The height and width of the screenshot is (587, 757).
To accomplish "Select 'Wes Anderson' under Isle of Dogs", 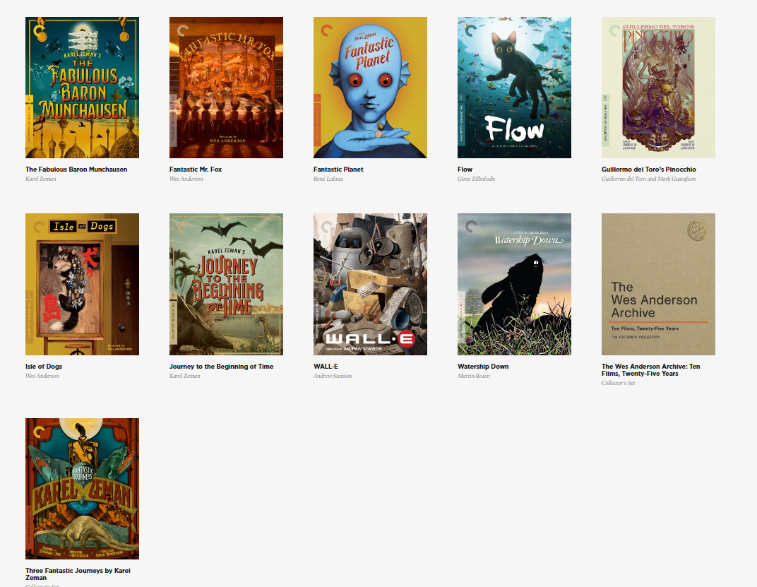I will point(42,376).
